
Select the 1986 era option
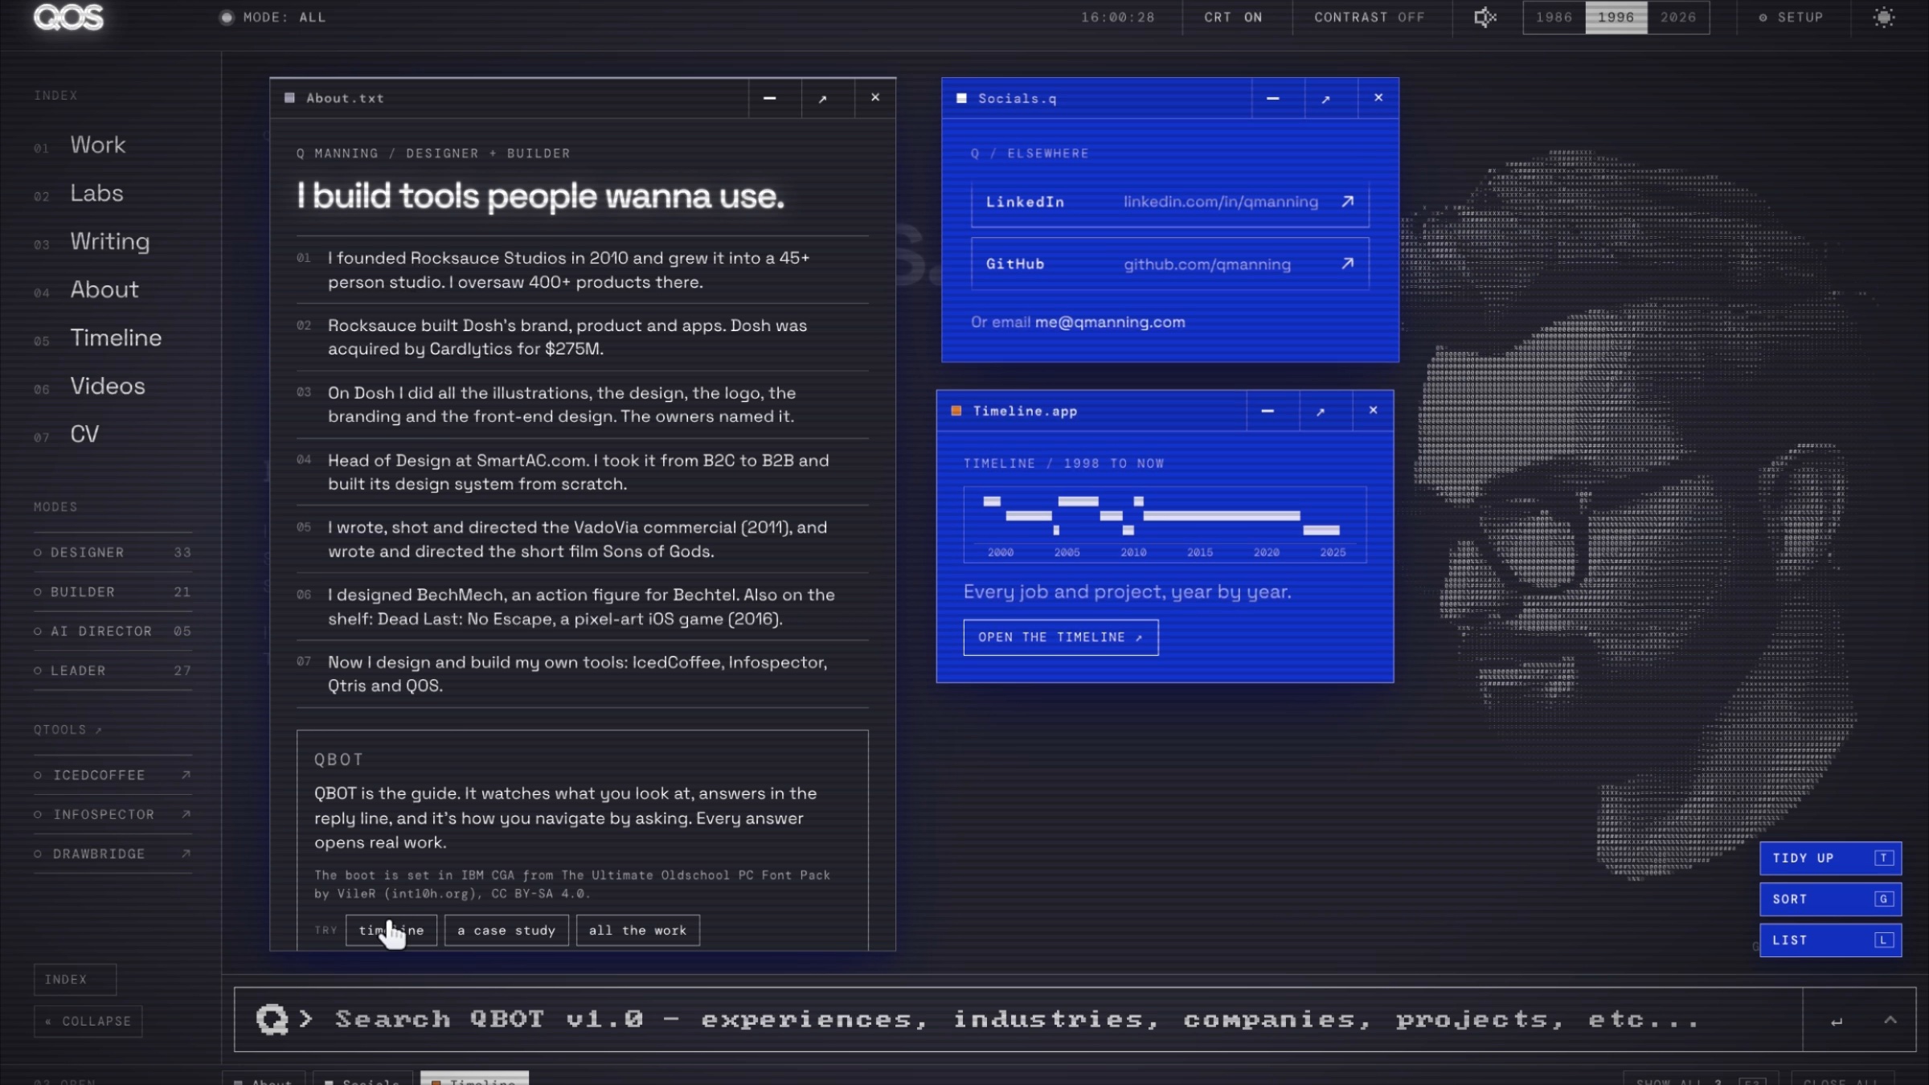pyautogui.click(x=1554, y=17)
